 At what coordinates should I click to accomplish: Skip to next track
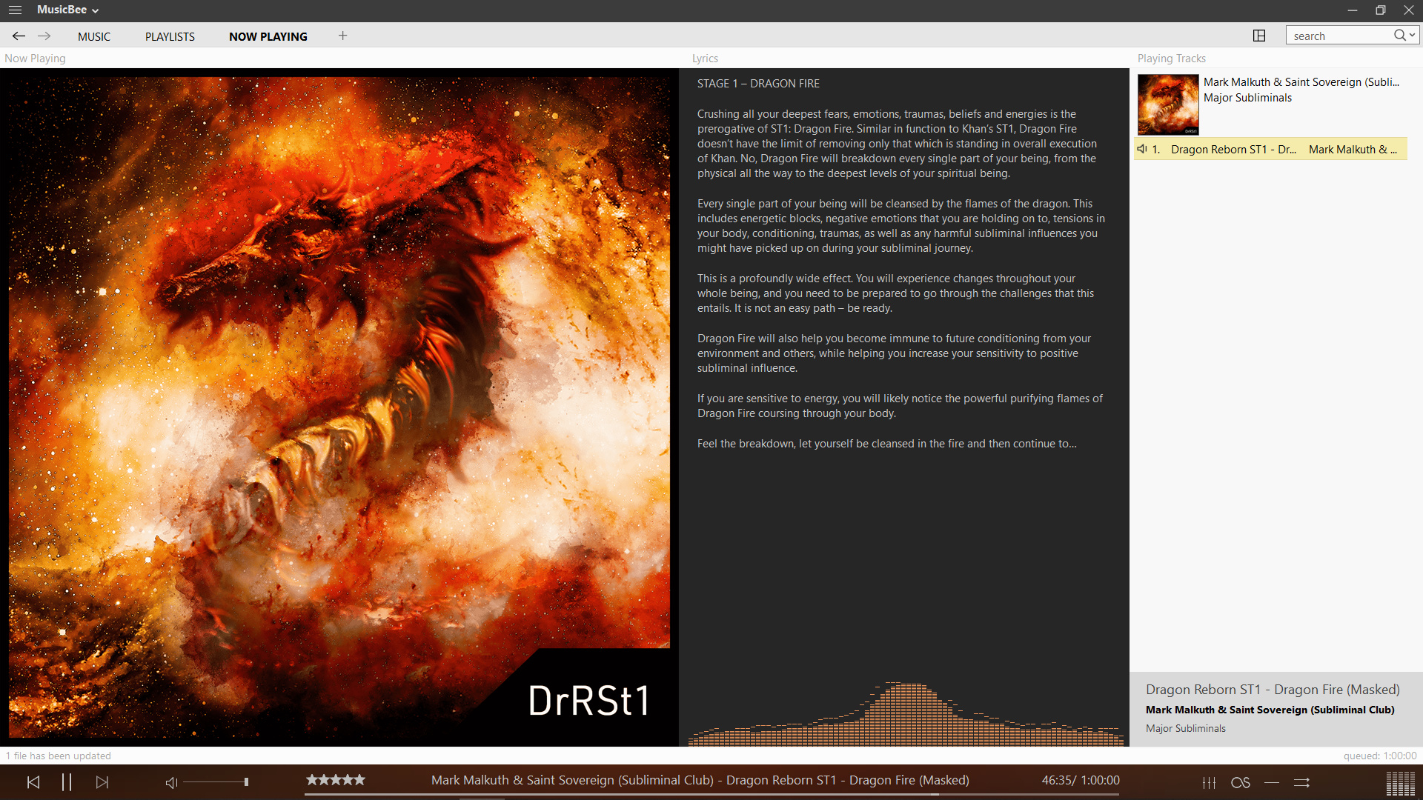(x=102, y=782)
